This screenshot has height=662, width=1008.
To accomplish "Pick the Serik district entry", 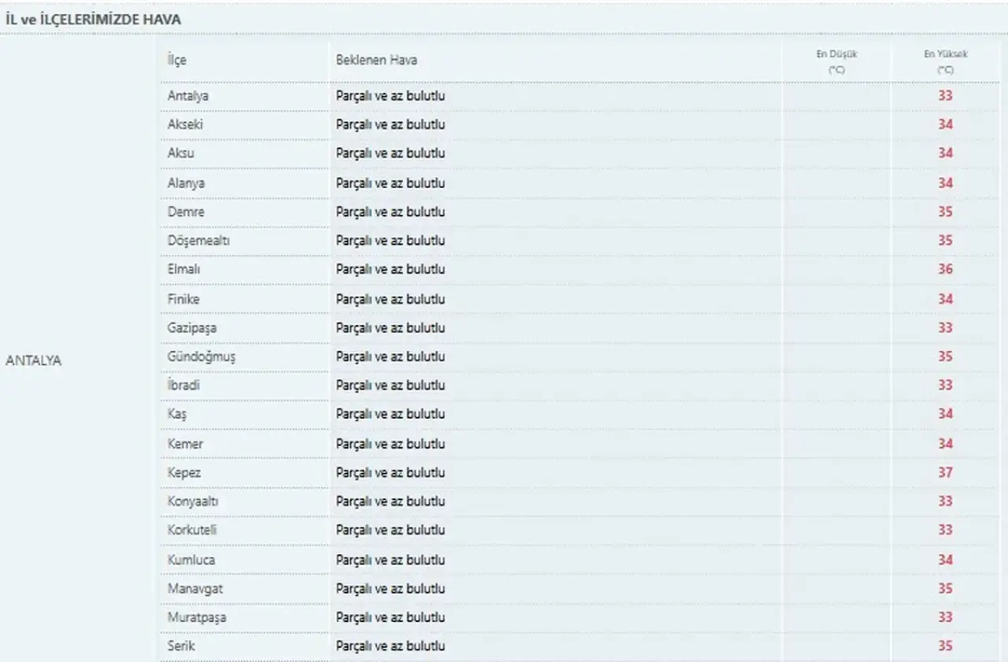I will [x=181, y=645].
